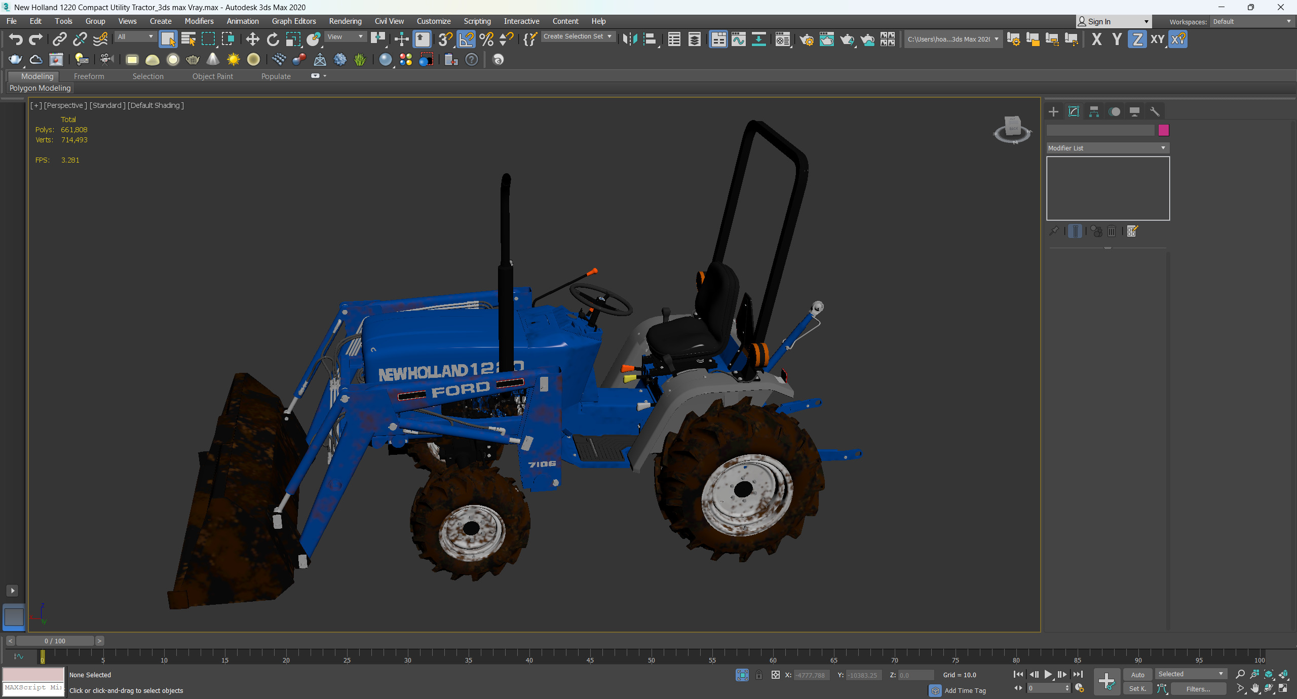Toggle Show End Result in modifier stack
The height and width of the screenshot is (699, 1297).
click(1075, 231)
